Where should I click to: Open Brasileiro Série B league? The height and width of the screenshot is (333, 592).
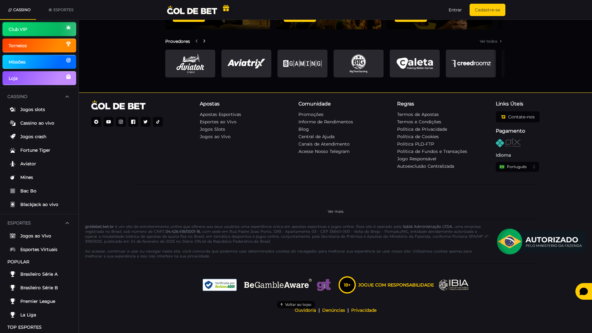(39, 288)
